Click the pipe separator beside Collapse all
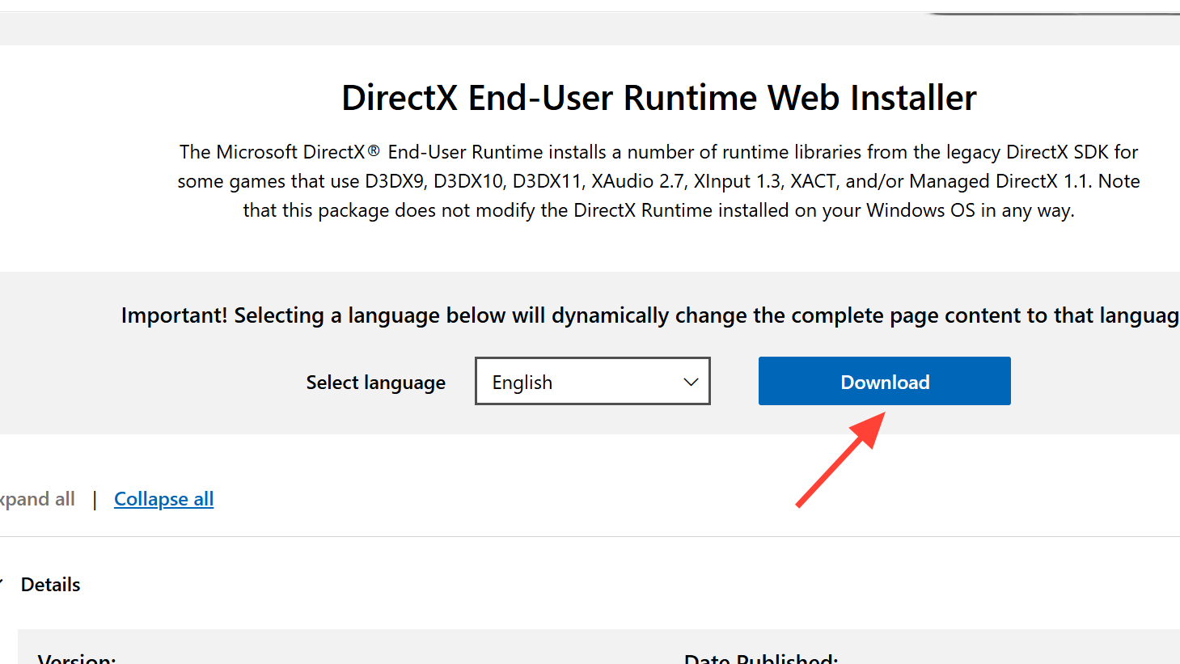The height and width of the screenshot is (664, 1180). coord(95,500)
